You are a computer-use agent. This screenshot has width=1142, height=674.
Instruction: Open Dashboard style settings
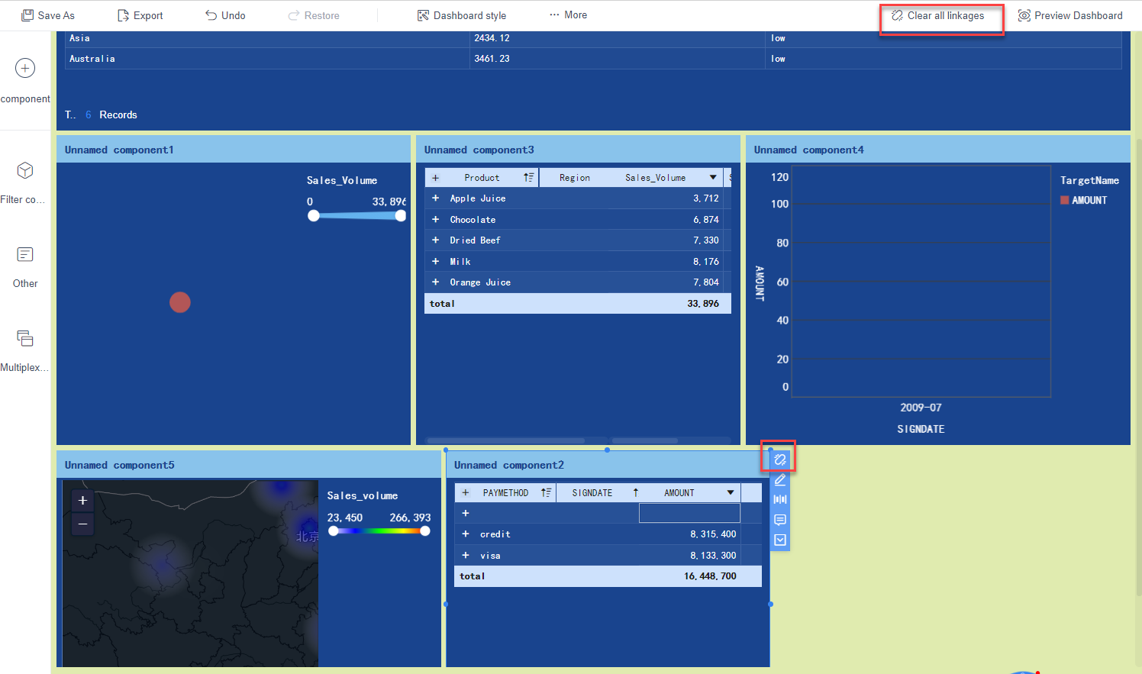point(461,15)
